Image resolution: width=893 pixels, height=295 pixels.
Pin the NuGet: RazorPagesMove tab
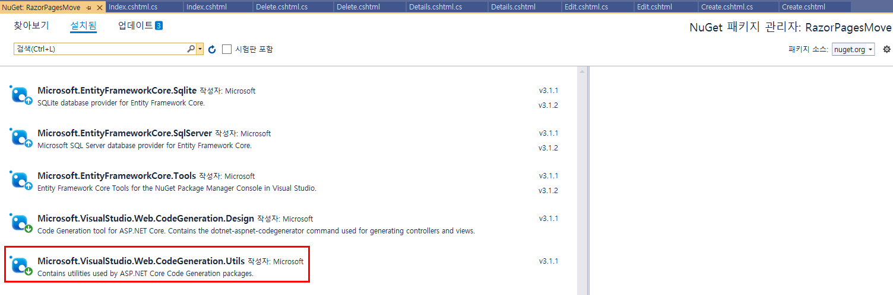click(x=88, y=7)
